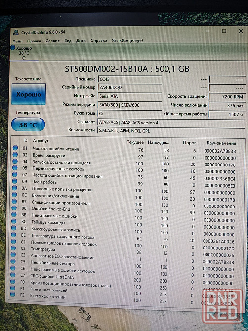Click the power-on hours field 1507 ч
248x331 pixels.
[227, 115]
